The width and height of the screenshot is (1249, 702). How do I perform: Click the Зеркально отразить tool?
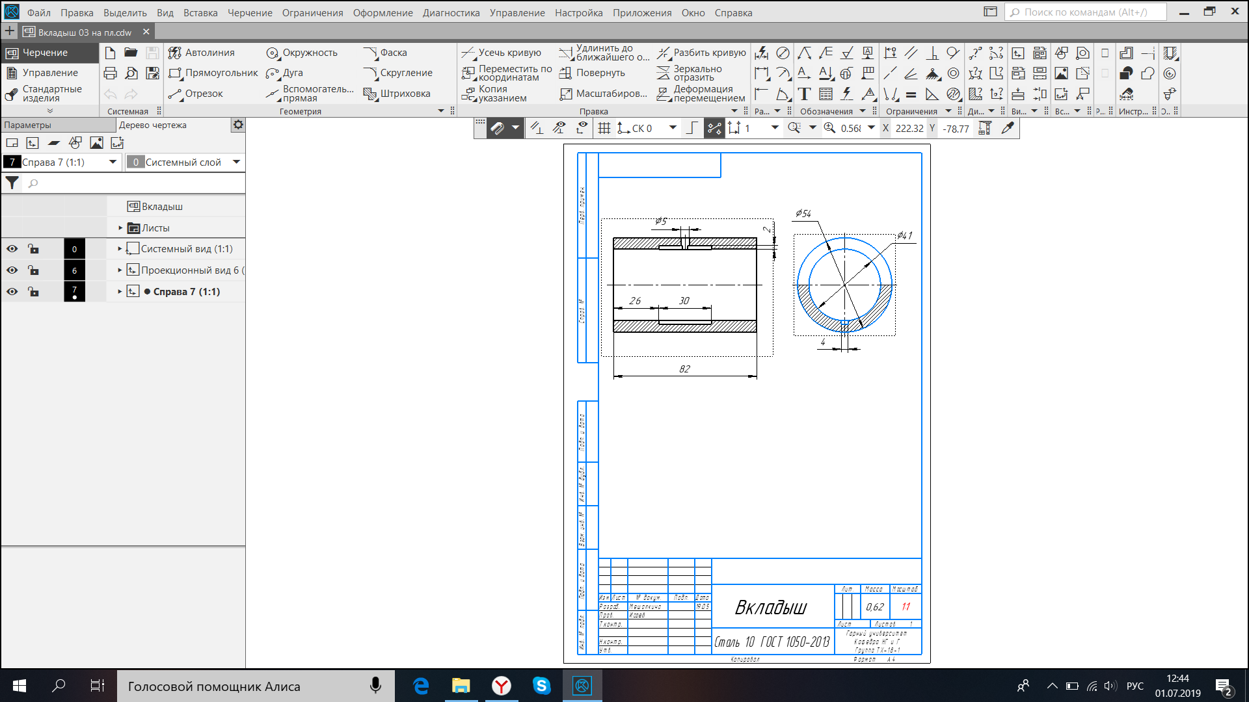[x=690, y=73]
